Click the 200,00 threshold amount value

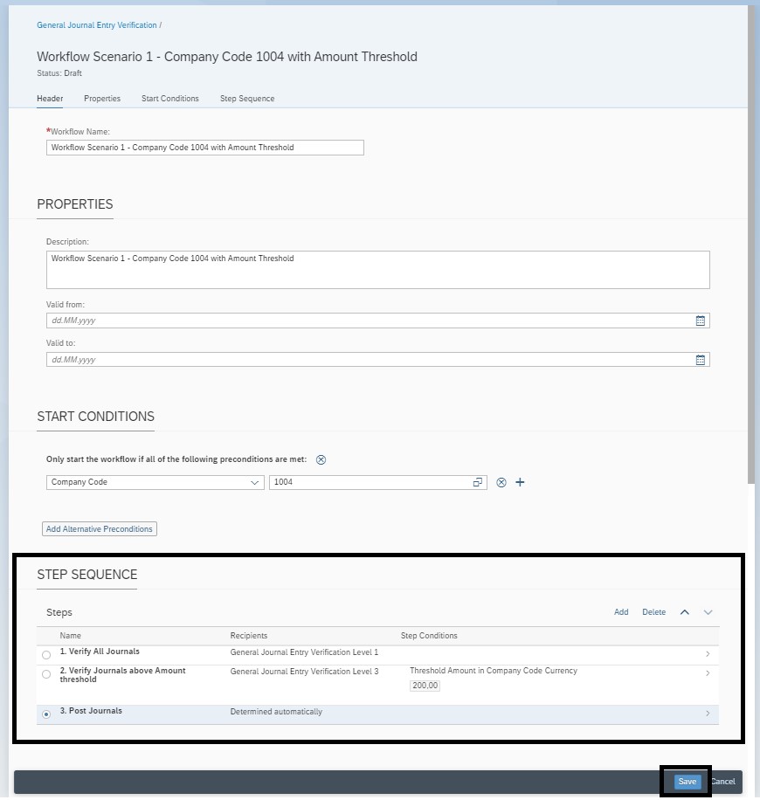click(x=425, y=686)
